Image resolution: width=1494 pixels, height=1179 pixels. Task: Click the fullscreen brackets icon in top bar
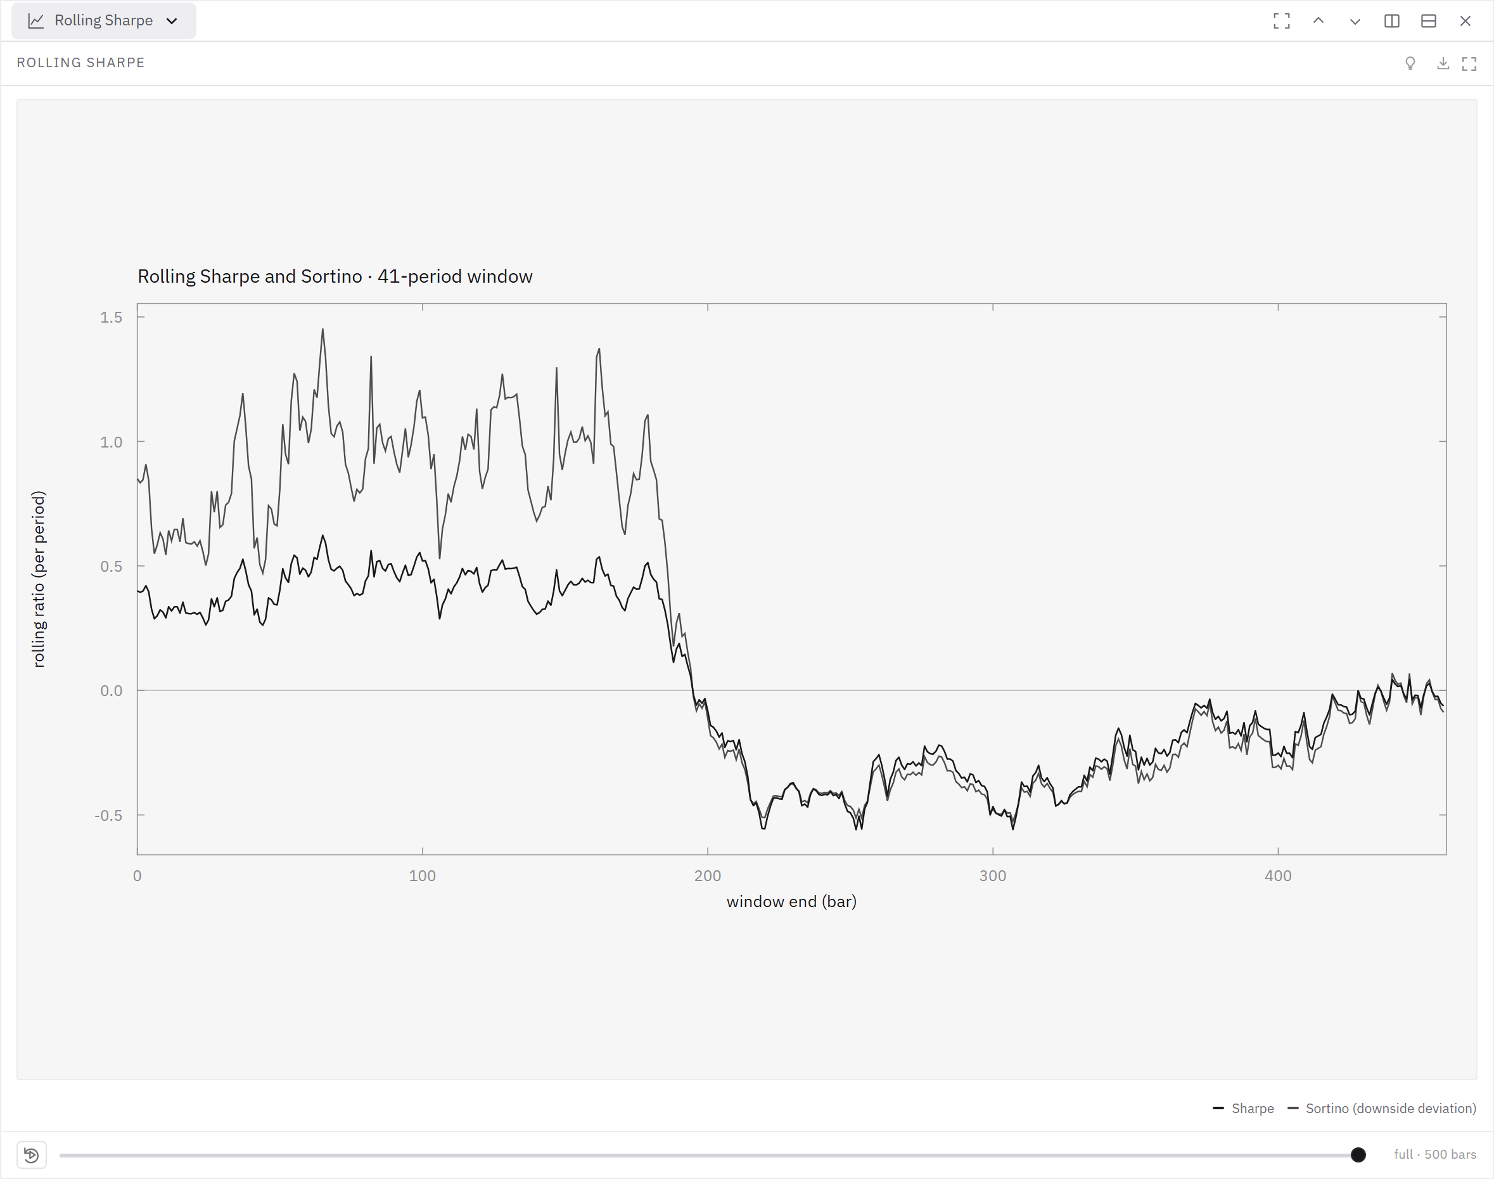[1282, 21]
